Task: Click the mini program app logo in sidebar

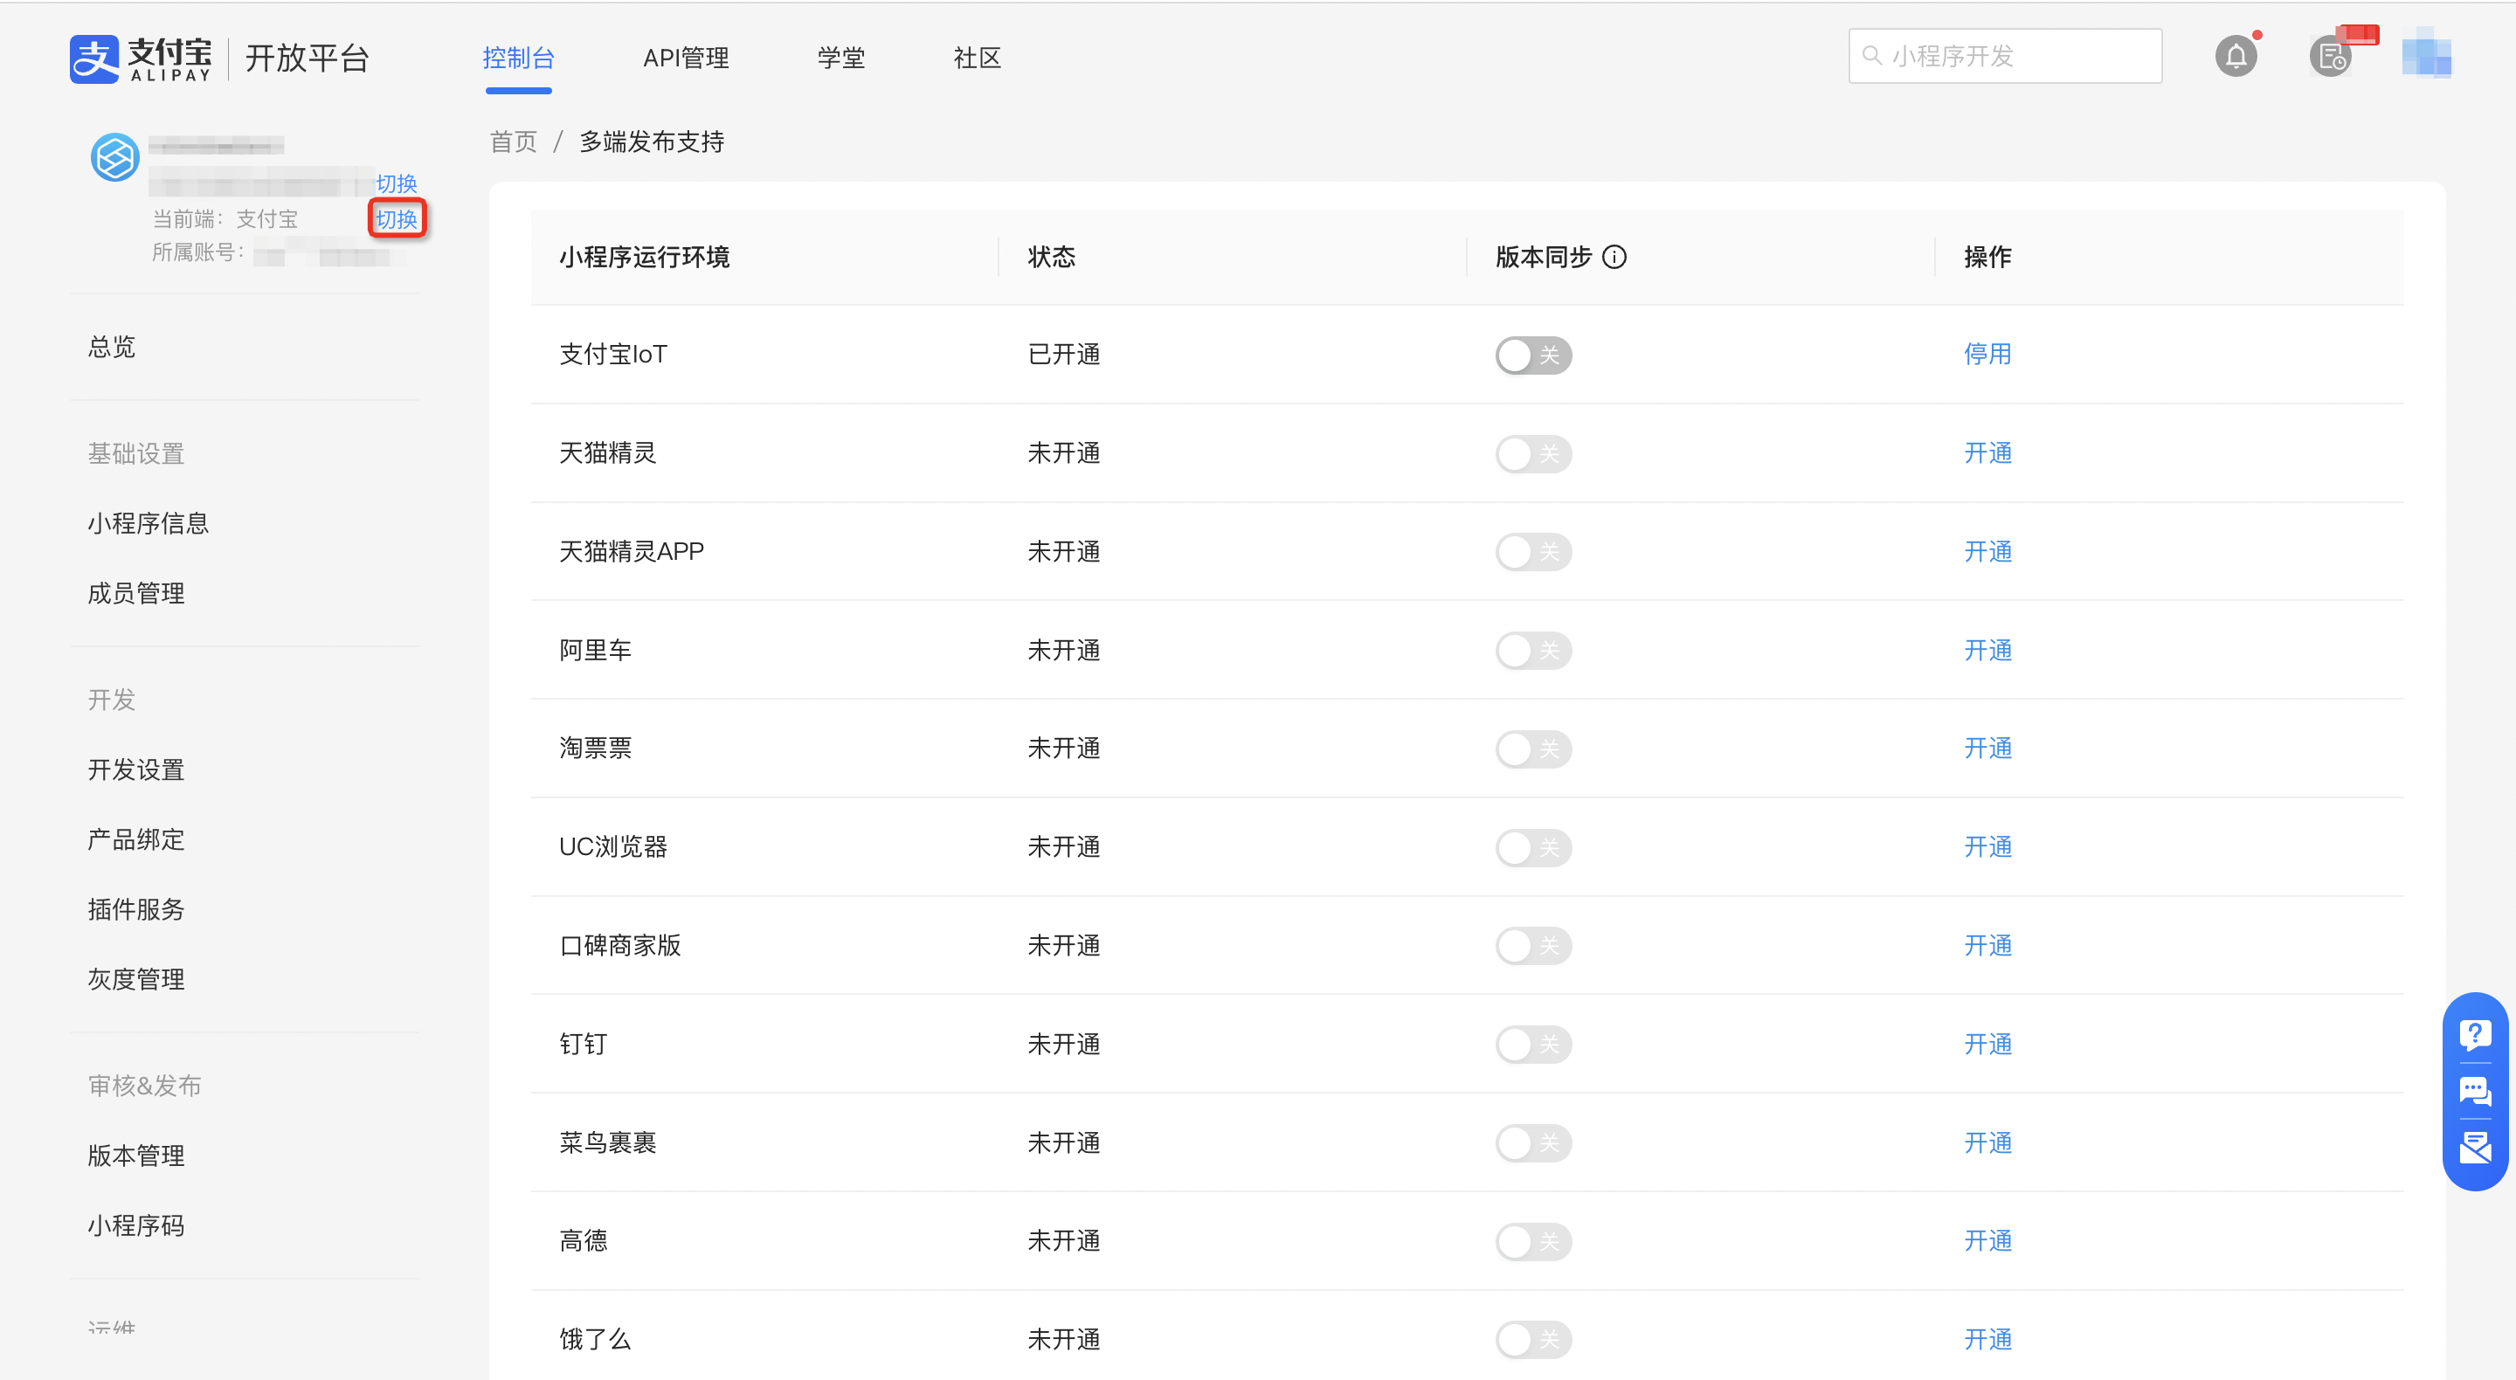Action: tap(115, 157)
